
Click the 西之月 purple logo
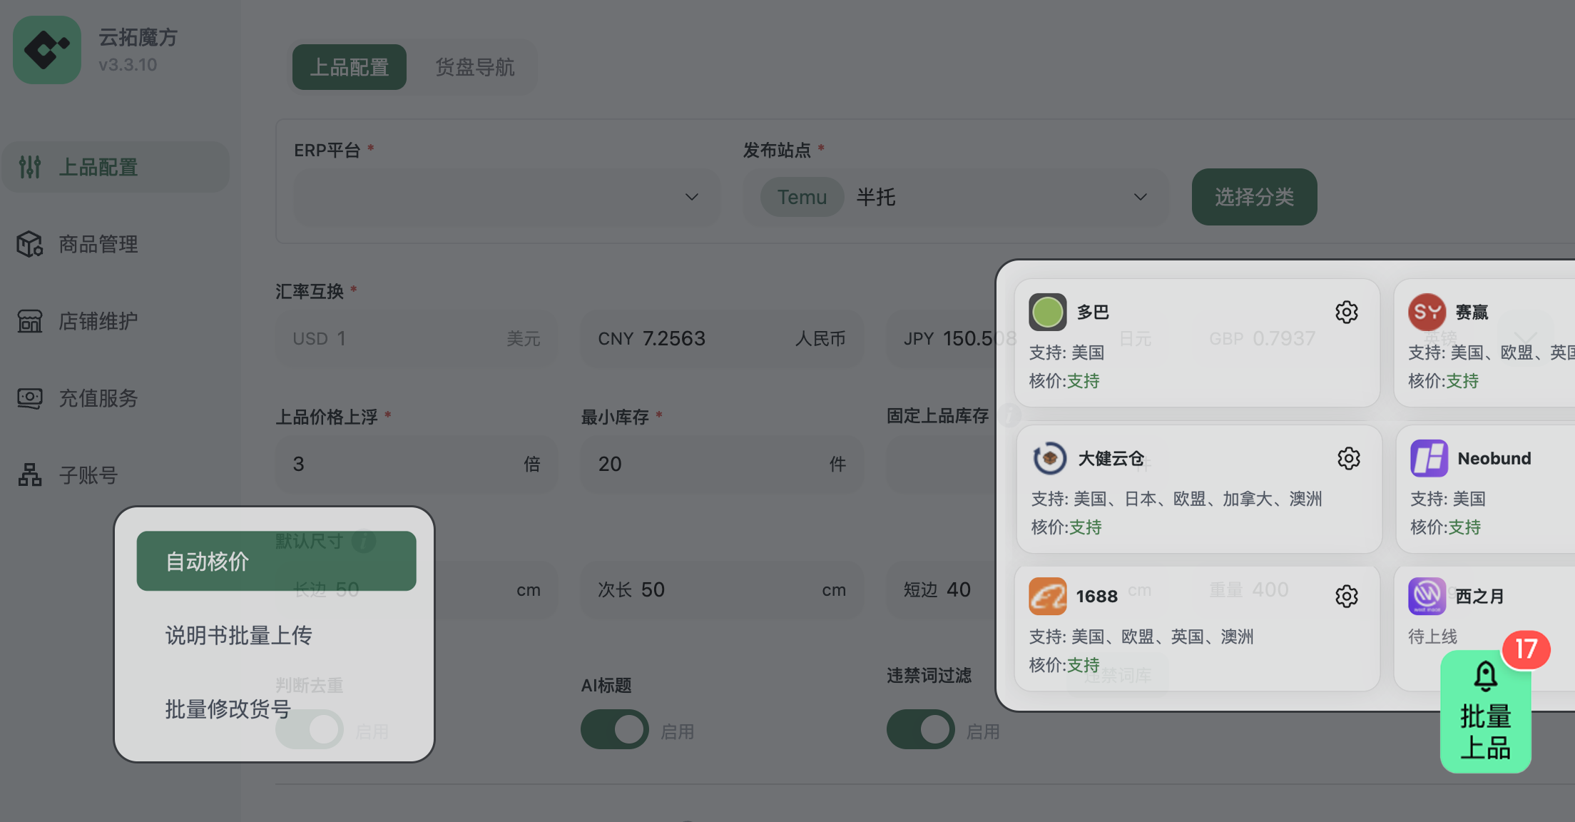coord(1427,596)
